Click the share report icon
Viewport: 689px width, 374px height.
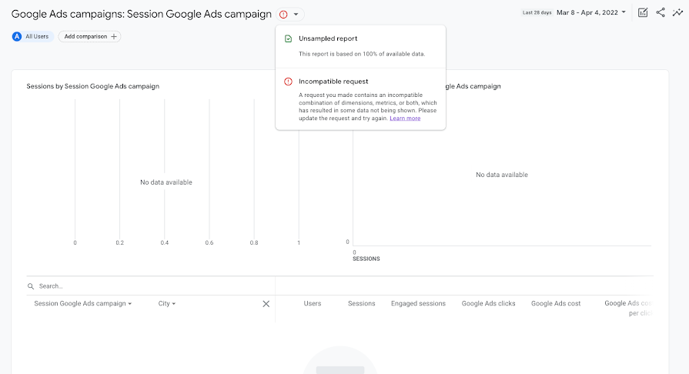pyautogui.click(x=661, y=12)
